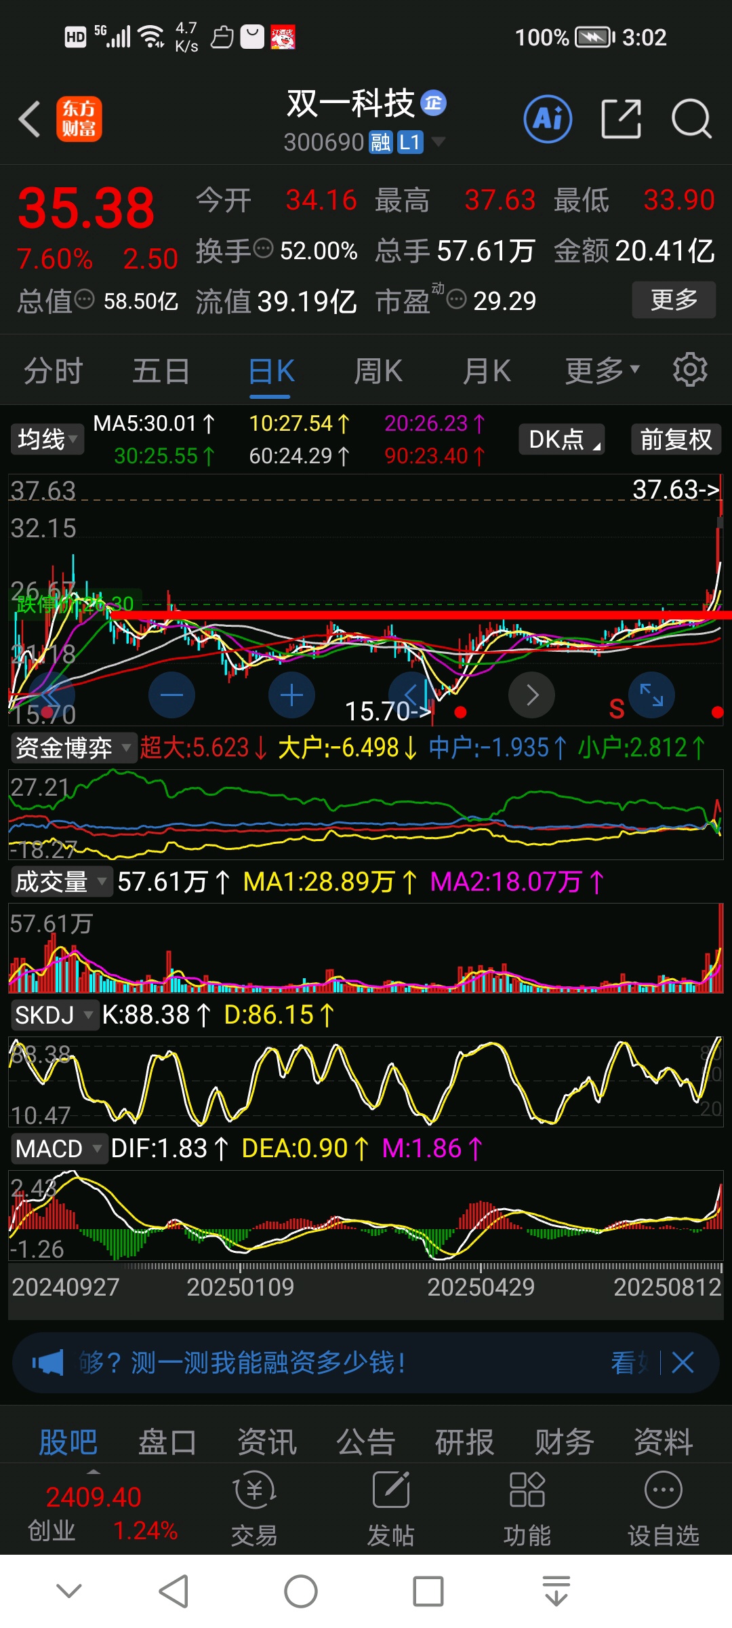This screenshot has height=1628, width=732.
Task: Open the Ai assistant icon
Action: [x=548, y=119]
